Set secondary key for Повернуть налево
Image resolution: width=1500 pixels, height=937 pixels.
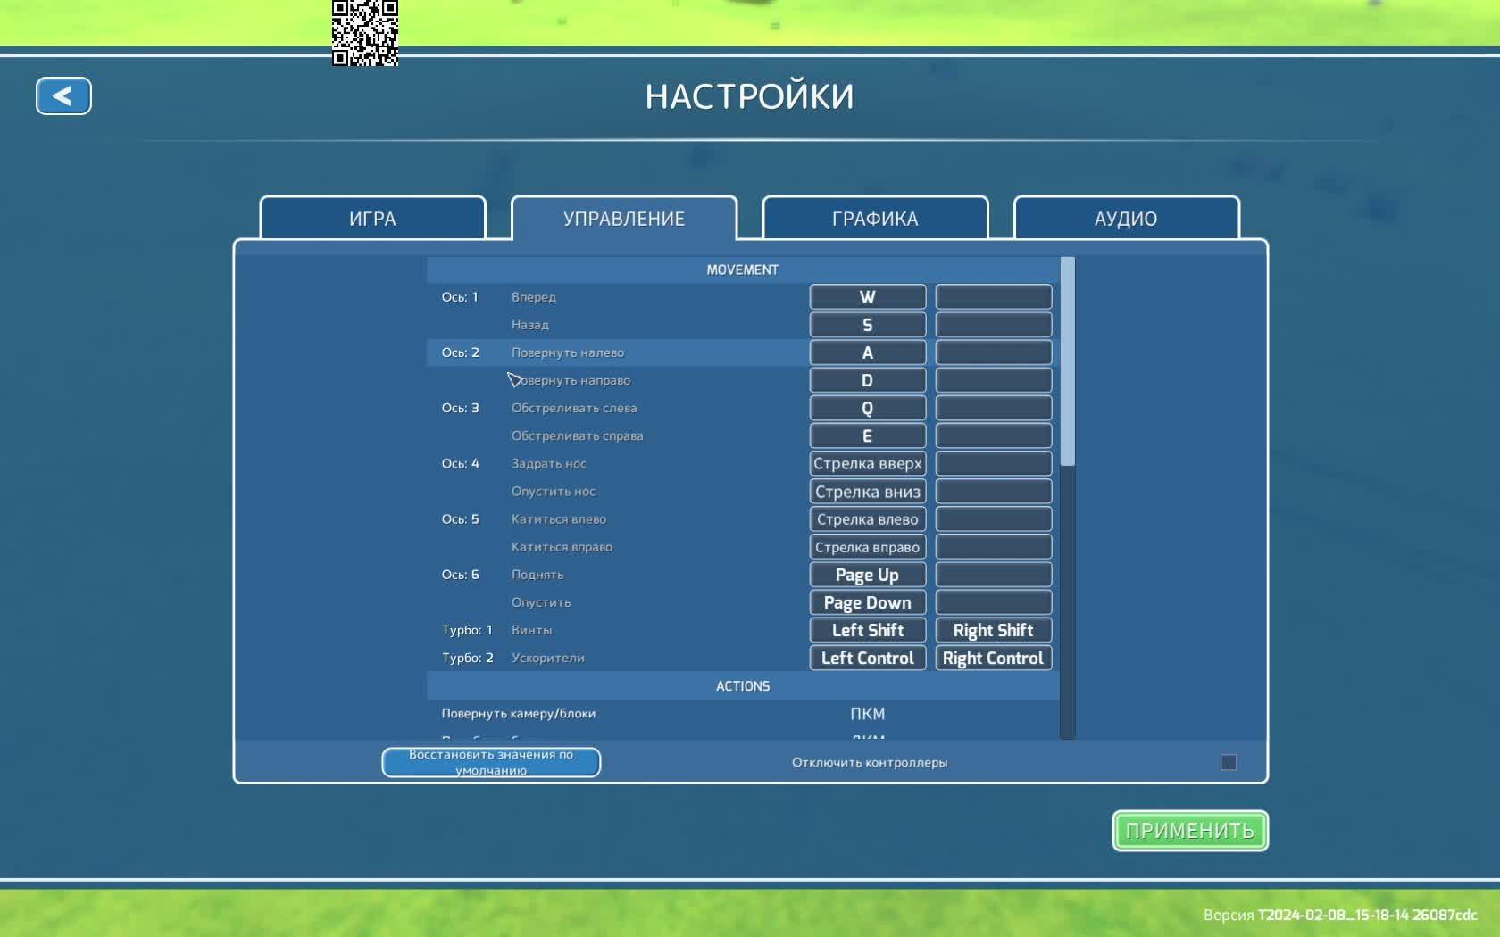[994, 352]
